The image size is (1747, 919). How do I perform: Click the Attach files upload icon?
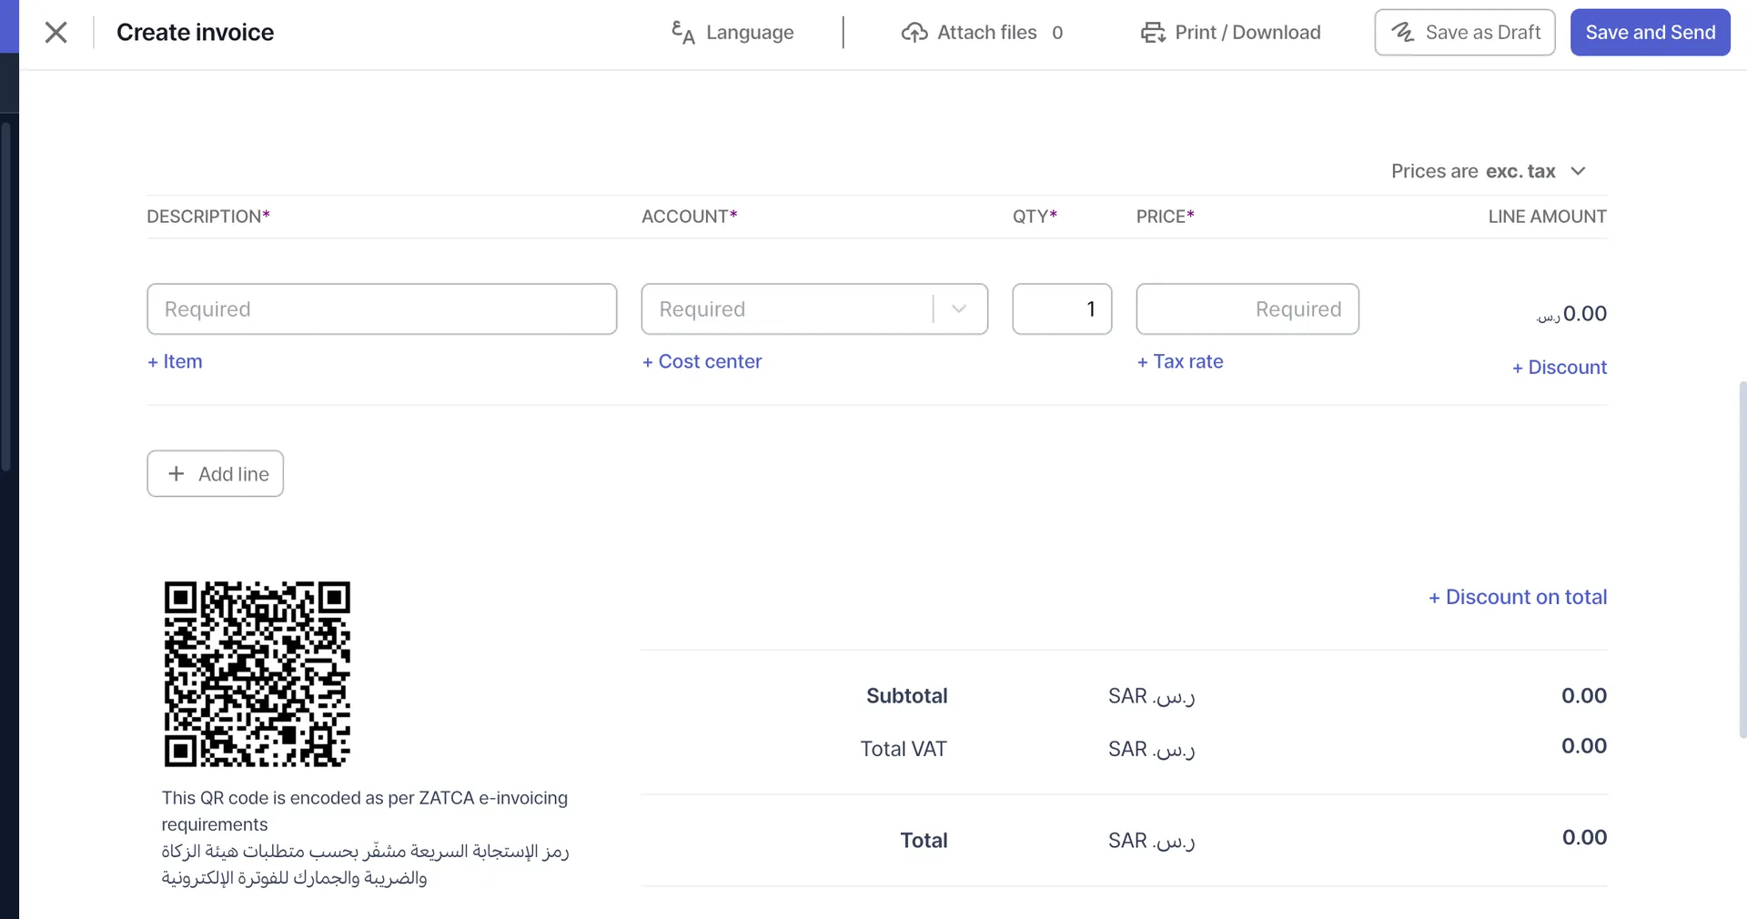pos(915,32)
